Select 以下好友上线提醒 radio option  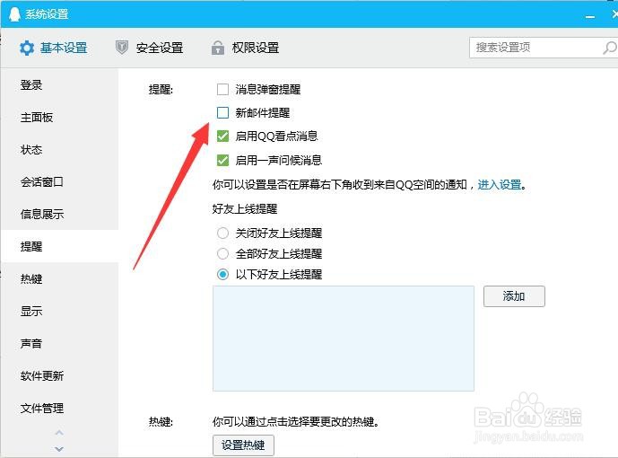[222, 274]
